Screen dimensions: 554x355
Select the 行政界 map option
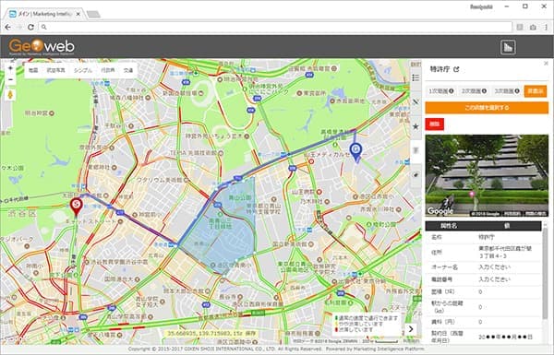[x=108, y=70]
